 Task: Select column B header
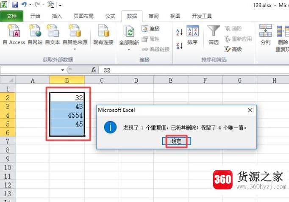point(67,80)
